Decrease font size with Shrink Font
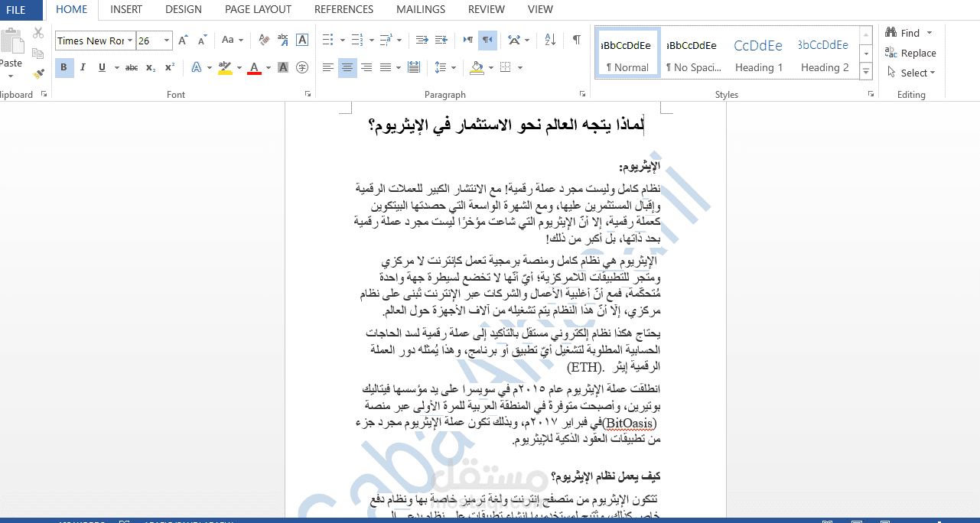 202,41
